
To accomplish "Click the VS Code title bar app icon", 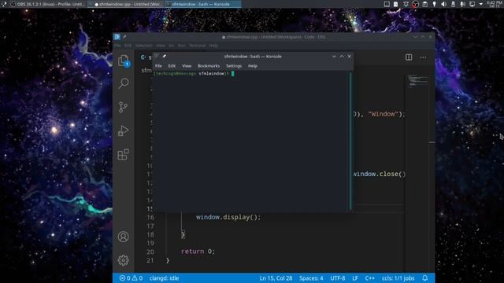I will 117,37.
